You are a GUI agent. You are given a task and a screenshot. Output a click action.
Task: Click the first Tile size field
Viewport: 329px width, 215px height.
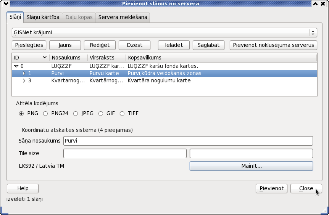point(125,153)
